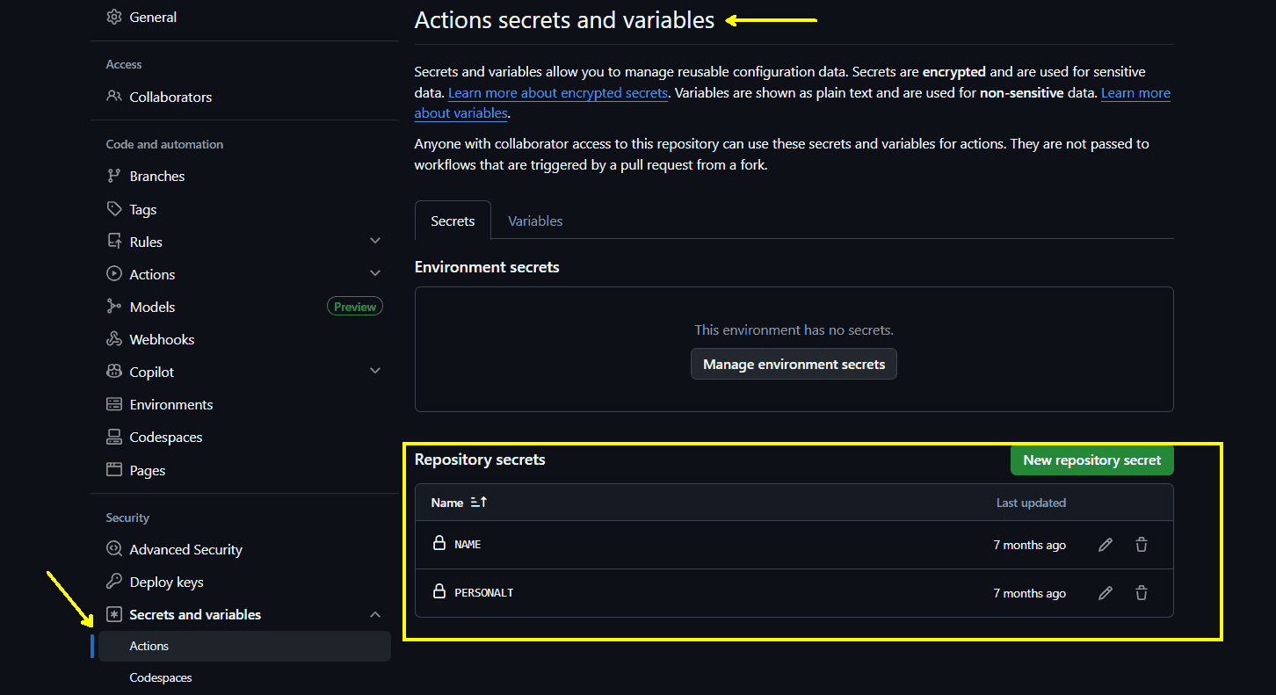Delete the PERSONALT secret with trash icon

[1141, 593]
